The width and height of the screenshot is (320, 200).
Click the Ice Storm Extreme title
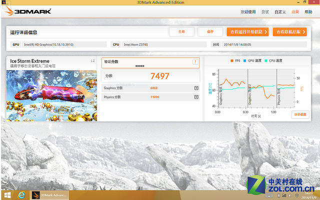(30, 61)
